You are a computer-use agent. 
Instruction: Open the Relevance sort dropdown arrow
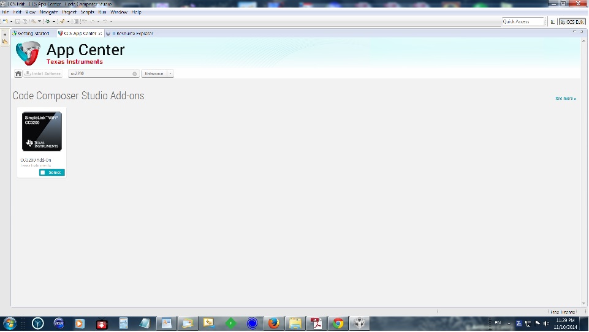170,74
